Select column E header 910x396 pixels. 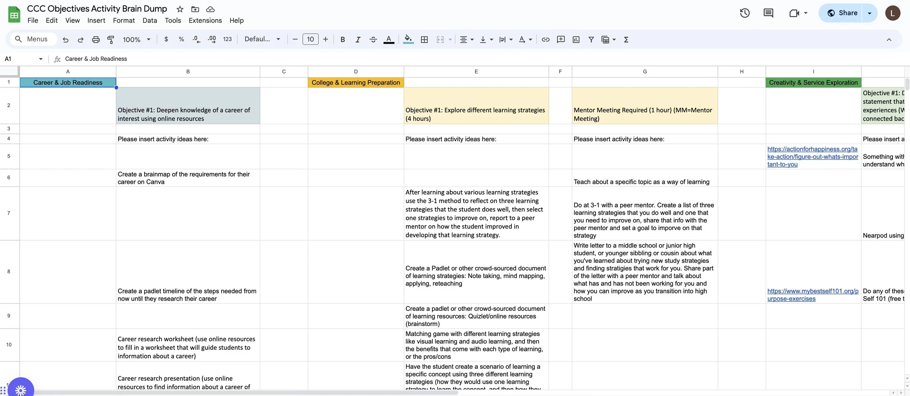476,72
